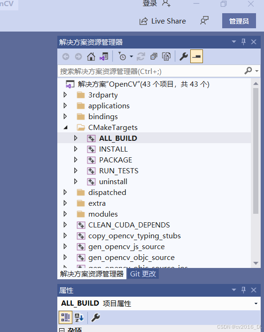Toggle Categorized view in Properties panel
Screen dimensions: 264x332
tap(65, 317)
